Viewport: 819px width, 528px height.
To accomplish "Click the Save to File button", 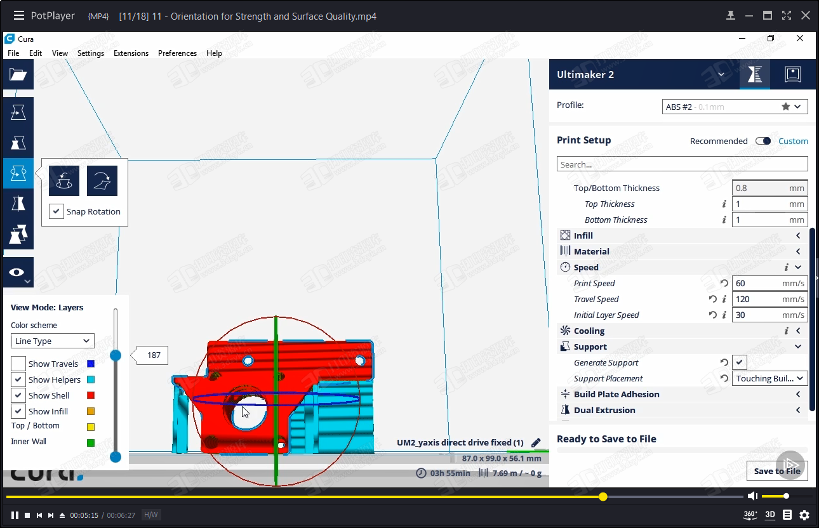I will (777, 471).
